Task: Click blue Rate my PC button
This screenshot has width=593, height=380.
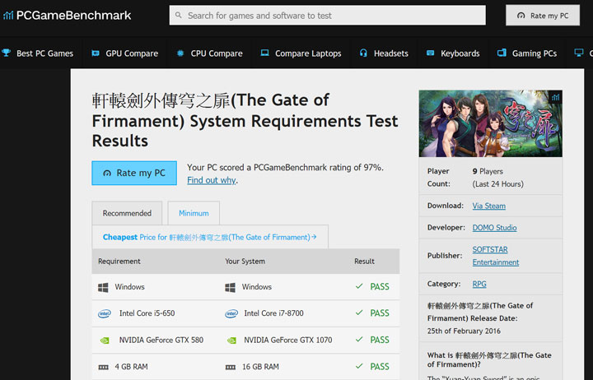Action: 134,173
